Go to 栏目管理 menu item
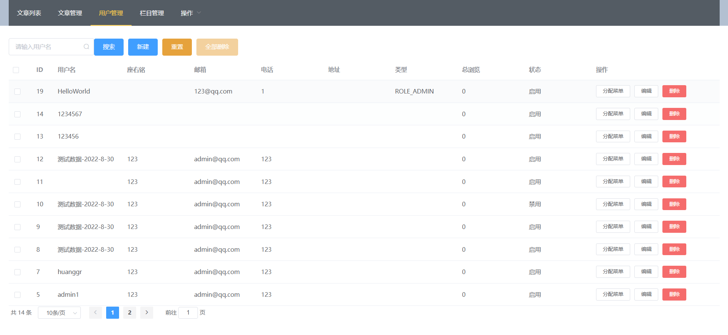This screenshot has height=335, width=728. (152, 13)
